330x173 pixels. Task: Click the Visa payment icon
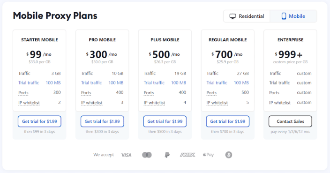pyautogui.click(x=126, y=155)
